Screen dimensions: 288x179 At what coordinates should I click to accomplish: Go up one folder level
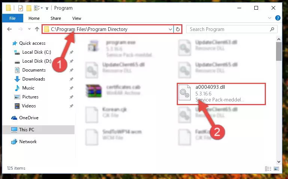tap(37, 29)
